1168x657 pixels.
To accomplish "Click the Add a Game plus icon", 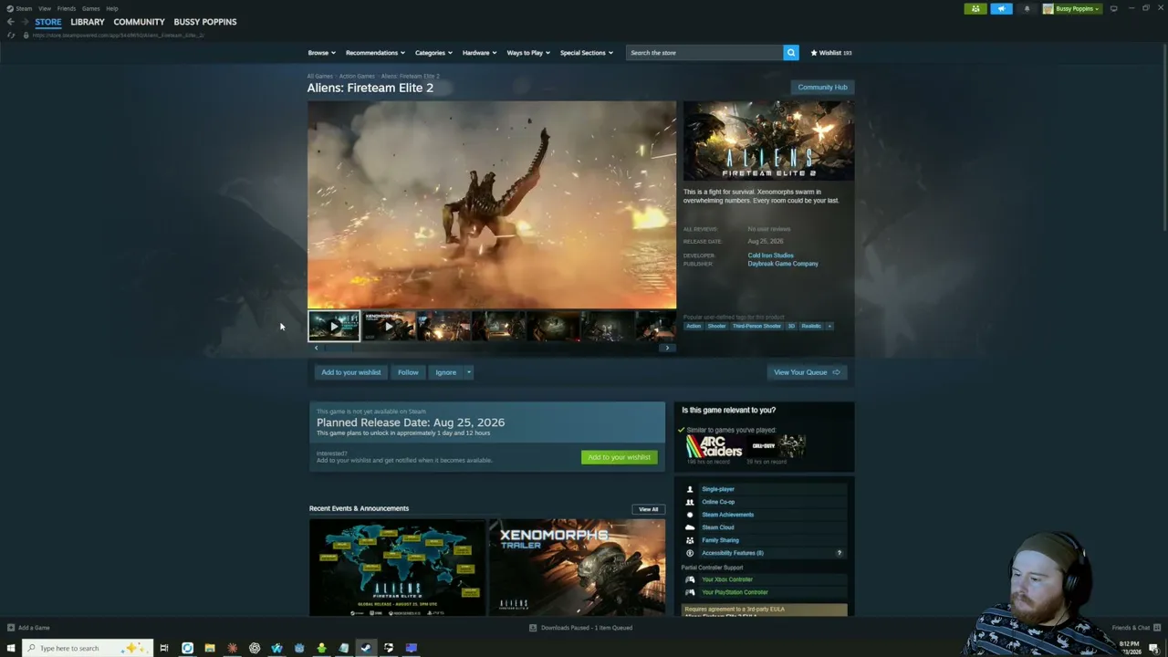I will [x=11, y=628].
